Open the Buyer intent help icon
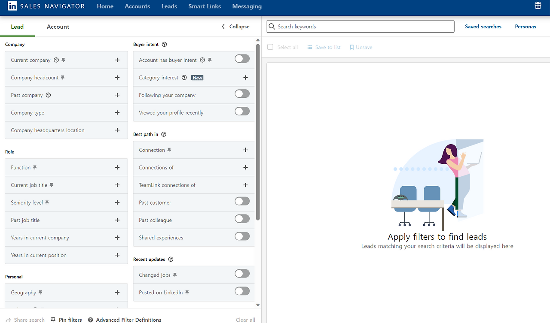 164,44
